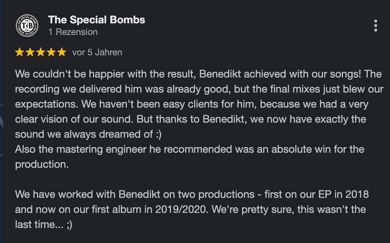The image size is (390, 243).
Task: Click the first yellow rating star
Action: point(20,52)
